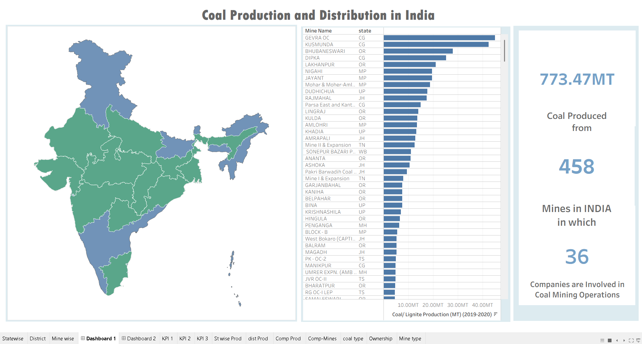Select the DIPKA mine row label
This screenshot has height=344, width=642.
(312, 58)
